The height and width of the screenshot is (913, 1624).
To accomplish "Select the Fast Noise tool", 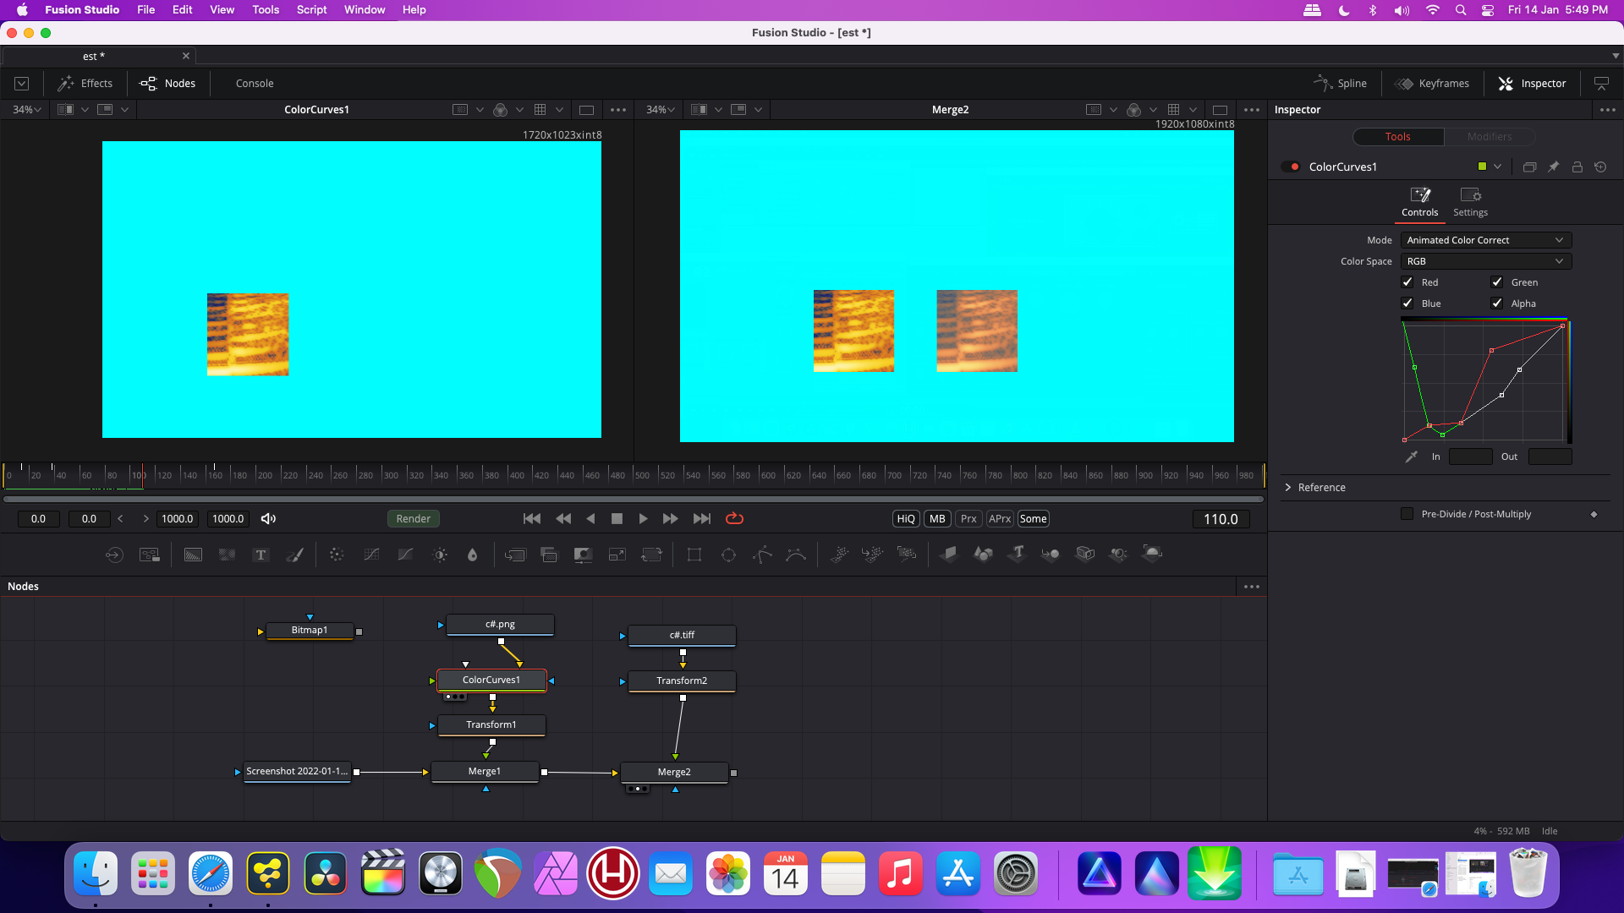I will click(227, 555).
